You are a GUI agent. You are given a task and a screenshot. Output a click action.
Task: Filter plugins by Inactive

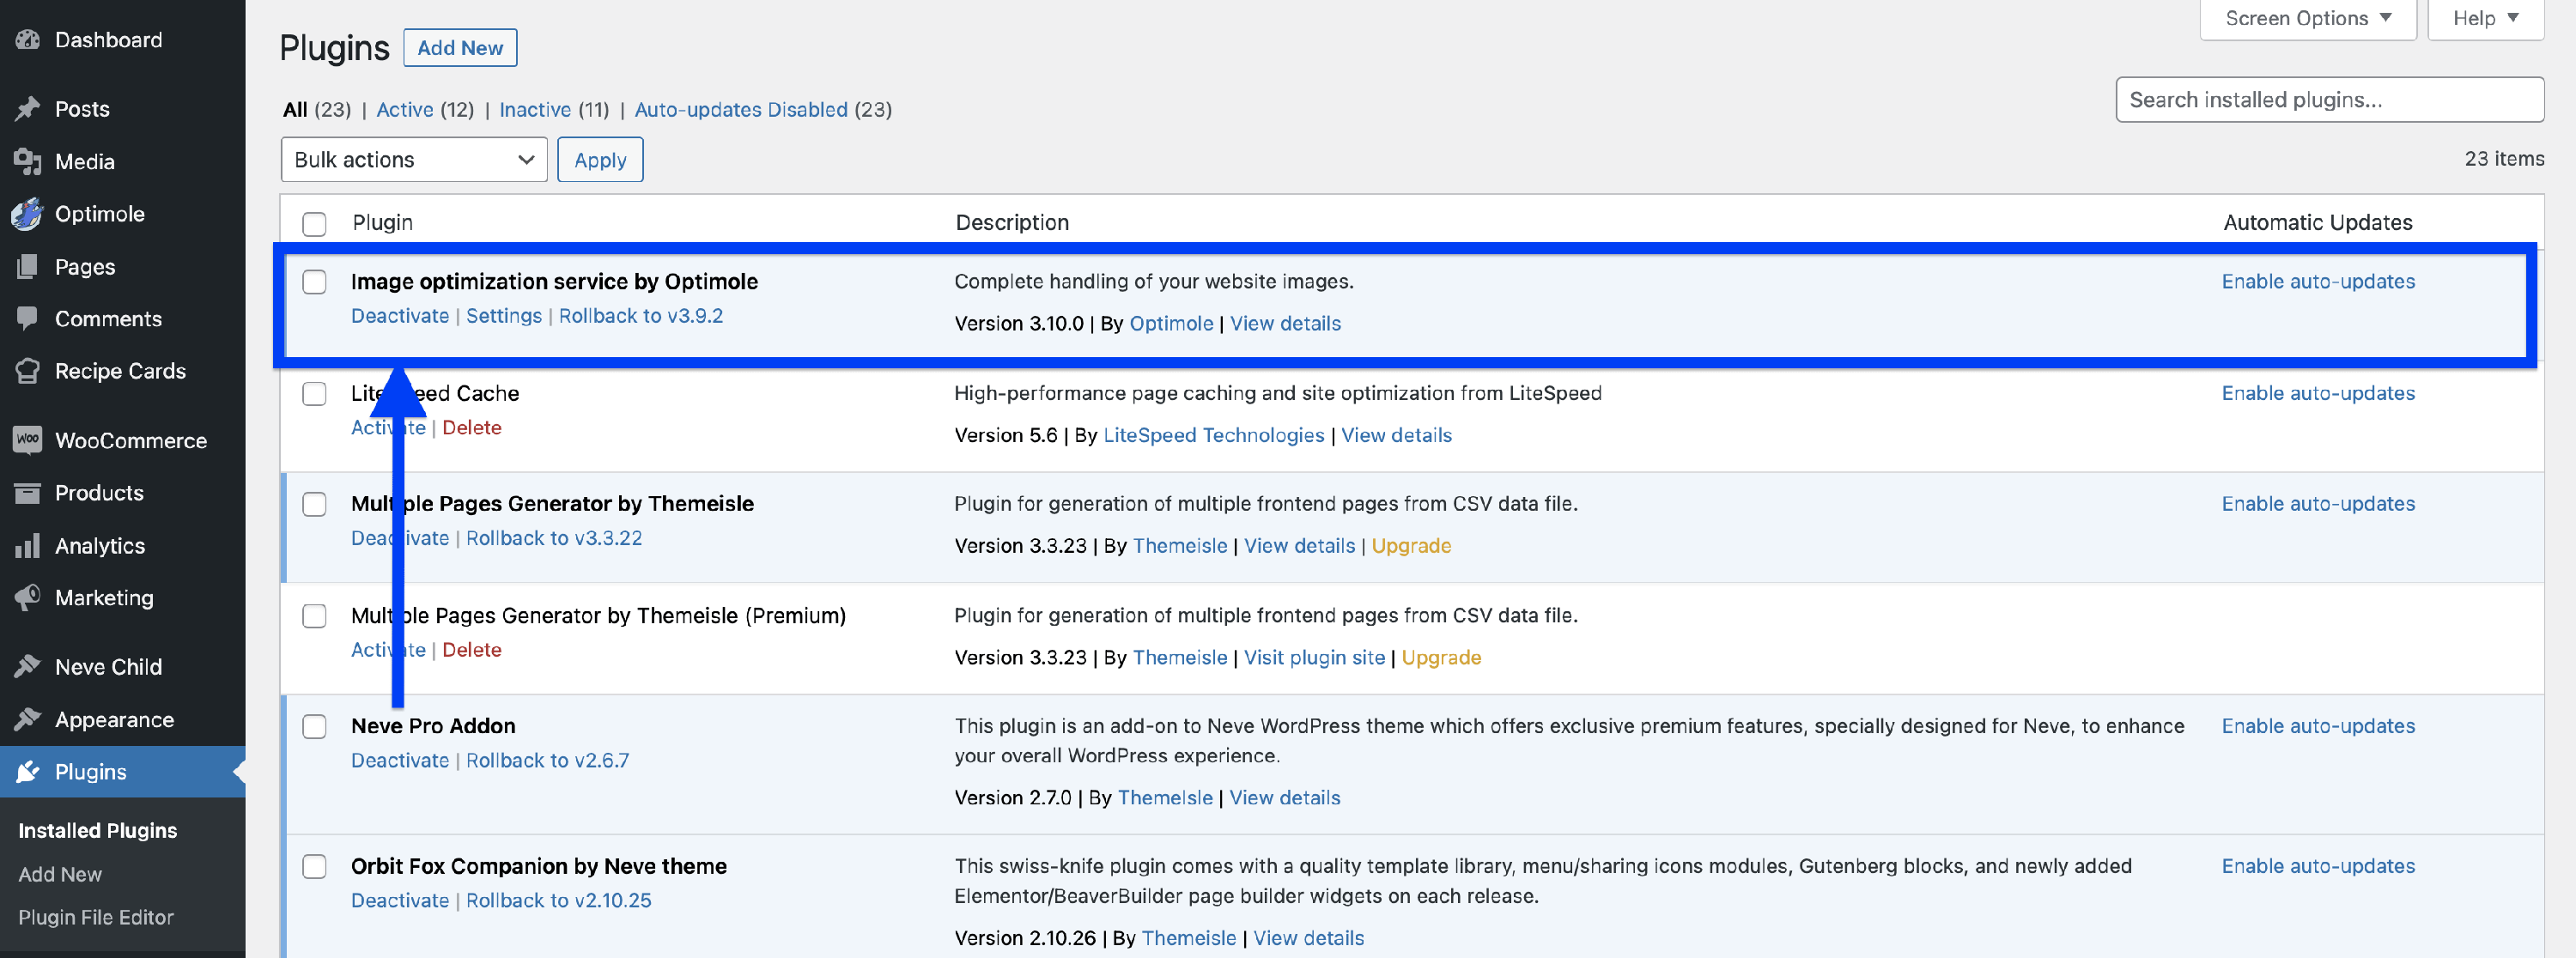click(534, 110)
